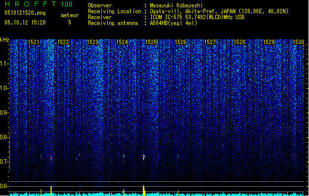Click the 'Receiver' field label
The image size is (309, 196).
click(100, 17)
